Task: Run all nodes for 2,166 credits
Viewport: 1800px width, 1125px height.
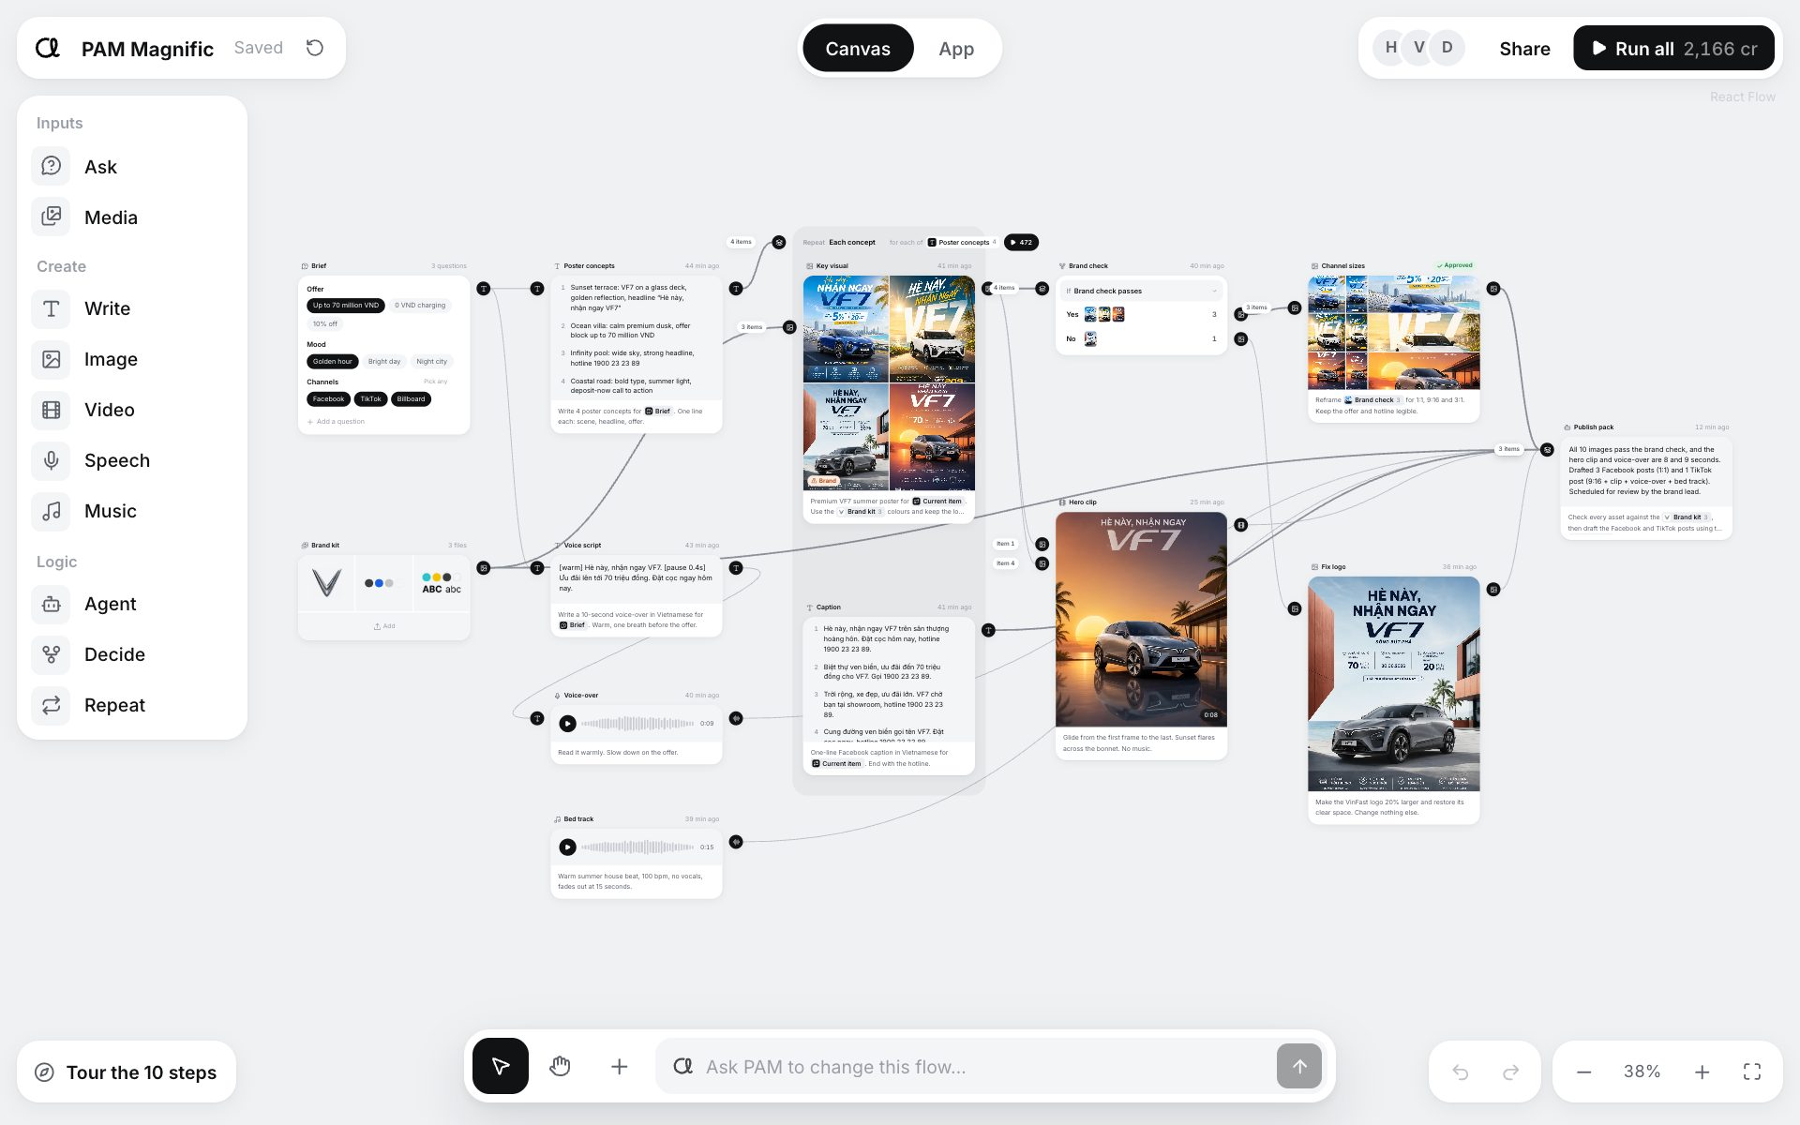Action: [1673, 49]
